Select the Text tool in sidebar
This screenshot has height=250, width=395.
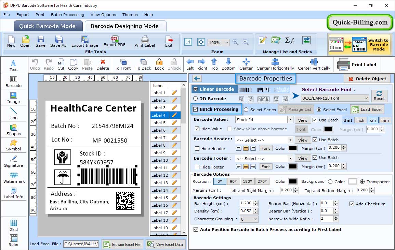click(14, 66)
